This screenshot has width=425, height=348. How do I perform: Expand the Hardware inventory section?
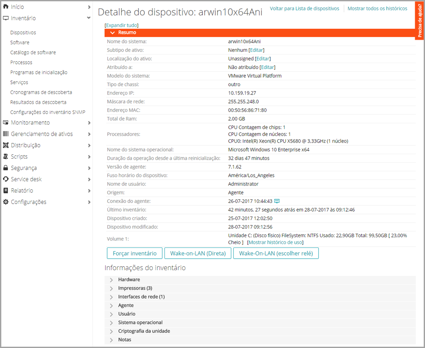coord(112,280)
